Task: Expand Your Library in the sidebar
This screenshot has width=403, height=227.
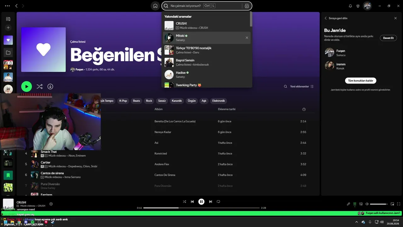Action: (x=8, y=19)
